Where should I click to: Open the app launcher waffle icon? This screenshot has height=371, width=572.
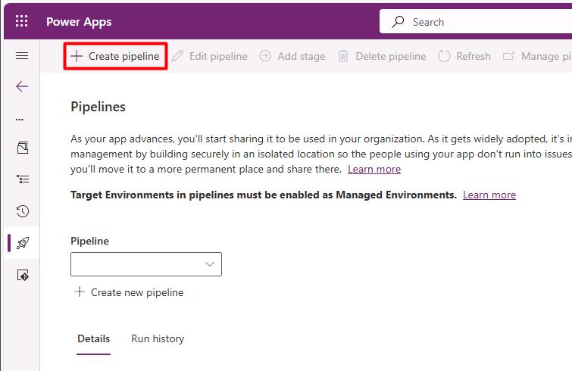[x=21, y=21]
